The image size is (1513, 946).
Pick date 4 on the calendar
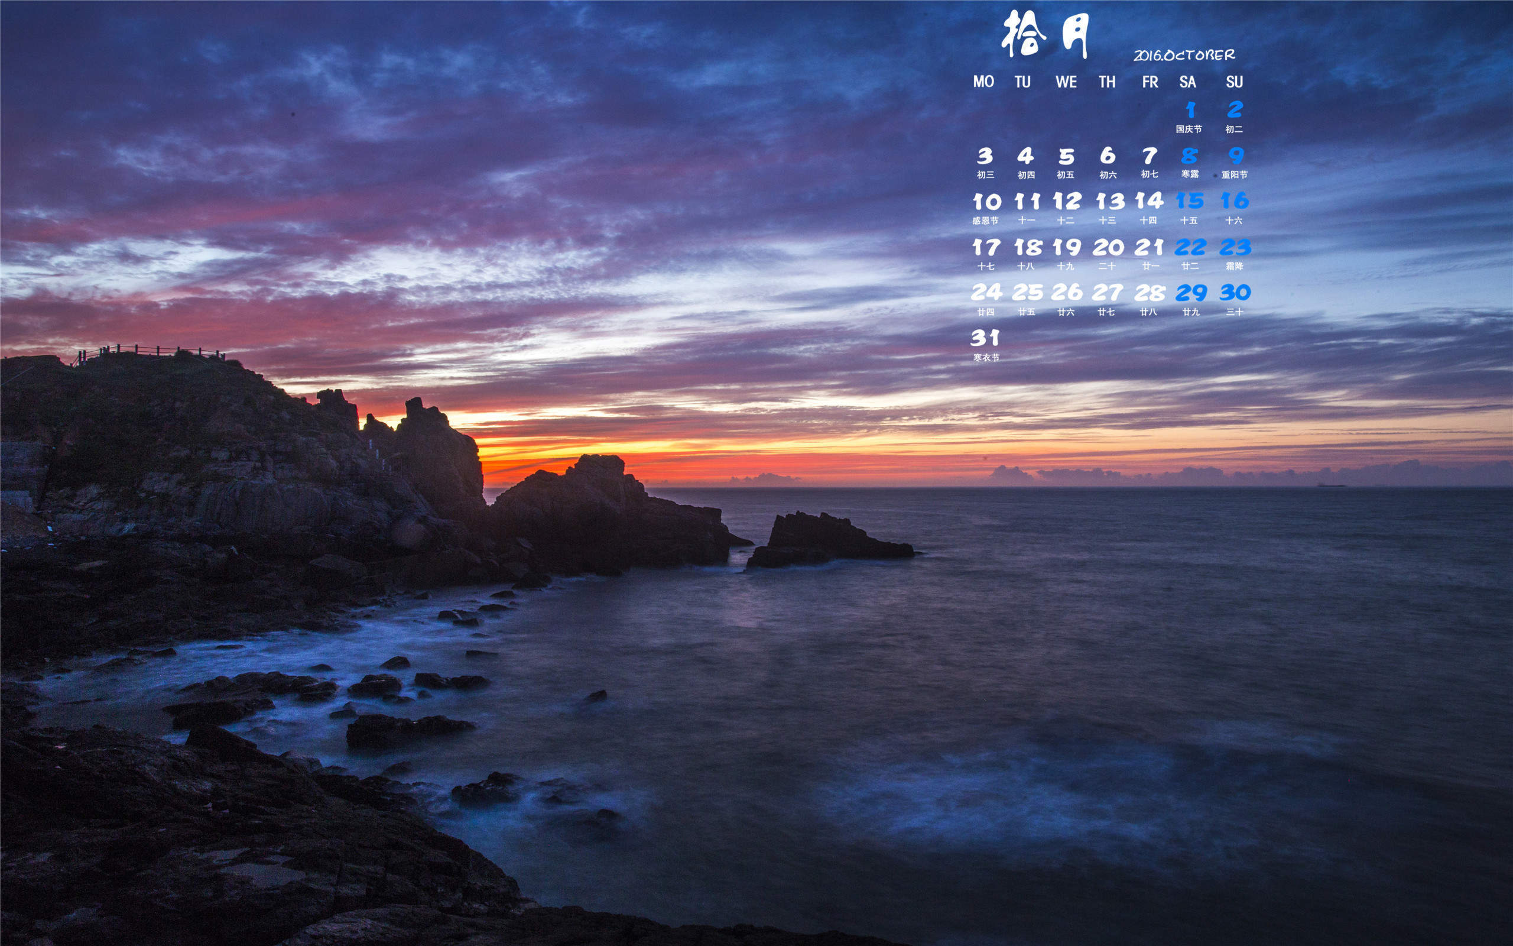[x=1025, y=155]
